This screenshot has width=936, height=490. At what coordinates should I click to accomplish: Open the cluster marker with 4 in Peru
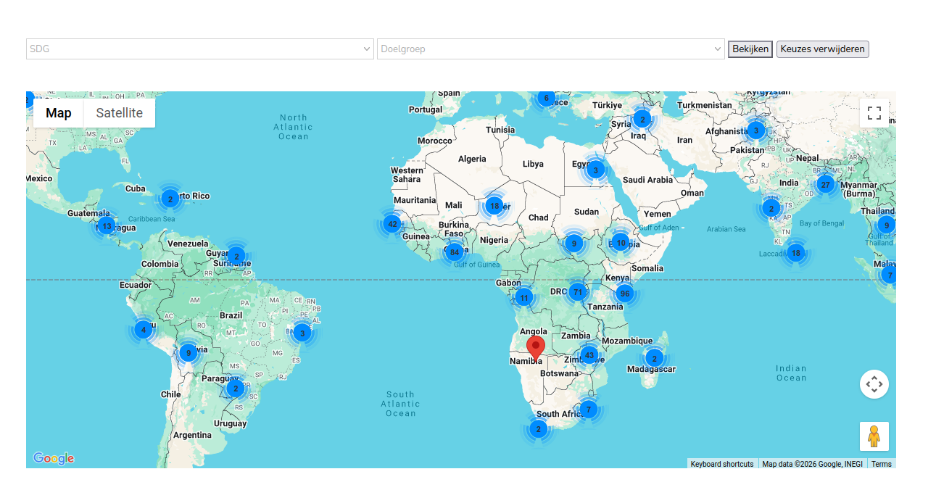(x=144, y=330)
